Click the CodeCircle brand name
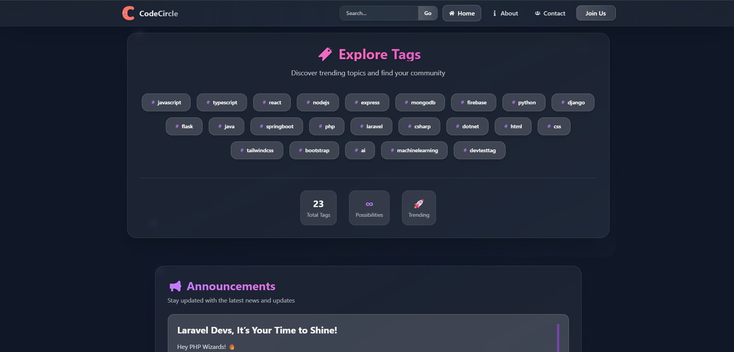This screenshot has width=734, height=352. tap(158, 13)
